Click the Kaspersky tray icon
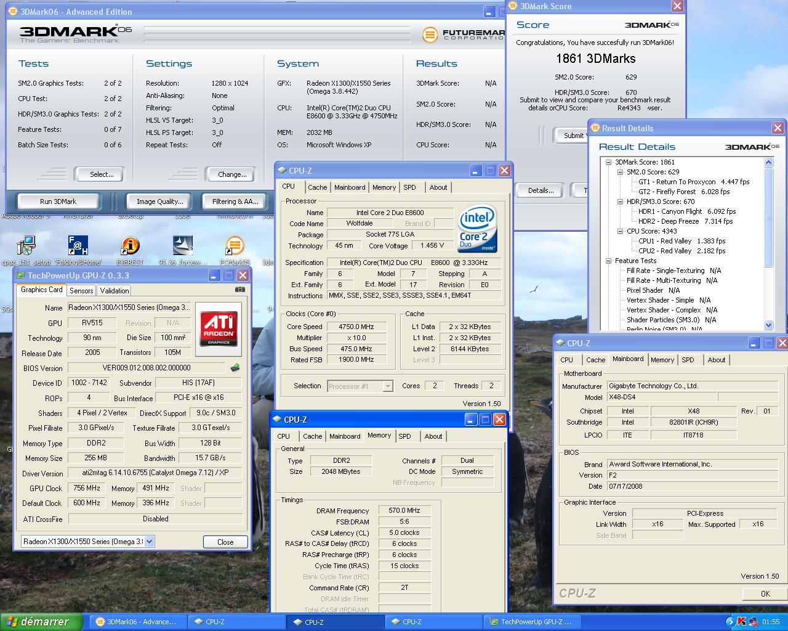Viewport: 788px width, 631px height. pyautogui.click(x=742, y=622)
